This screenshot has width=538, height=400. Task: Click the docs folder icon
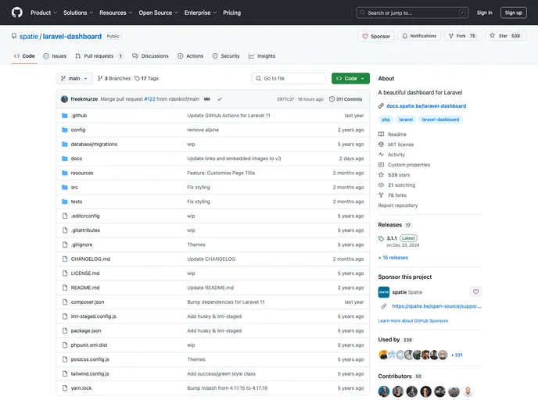pyautogui.click(x=64, y=159)
